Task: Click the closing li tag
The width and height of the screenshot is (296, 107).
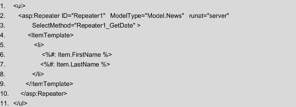Action: [x=38, y=74]
